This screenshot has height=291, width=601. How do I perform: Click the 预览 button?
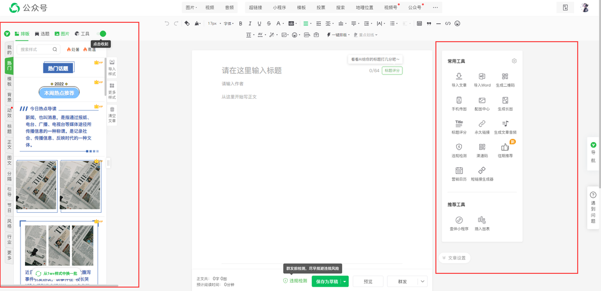tap(368, 282)
